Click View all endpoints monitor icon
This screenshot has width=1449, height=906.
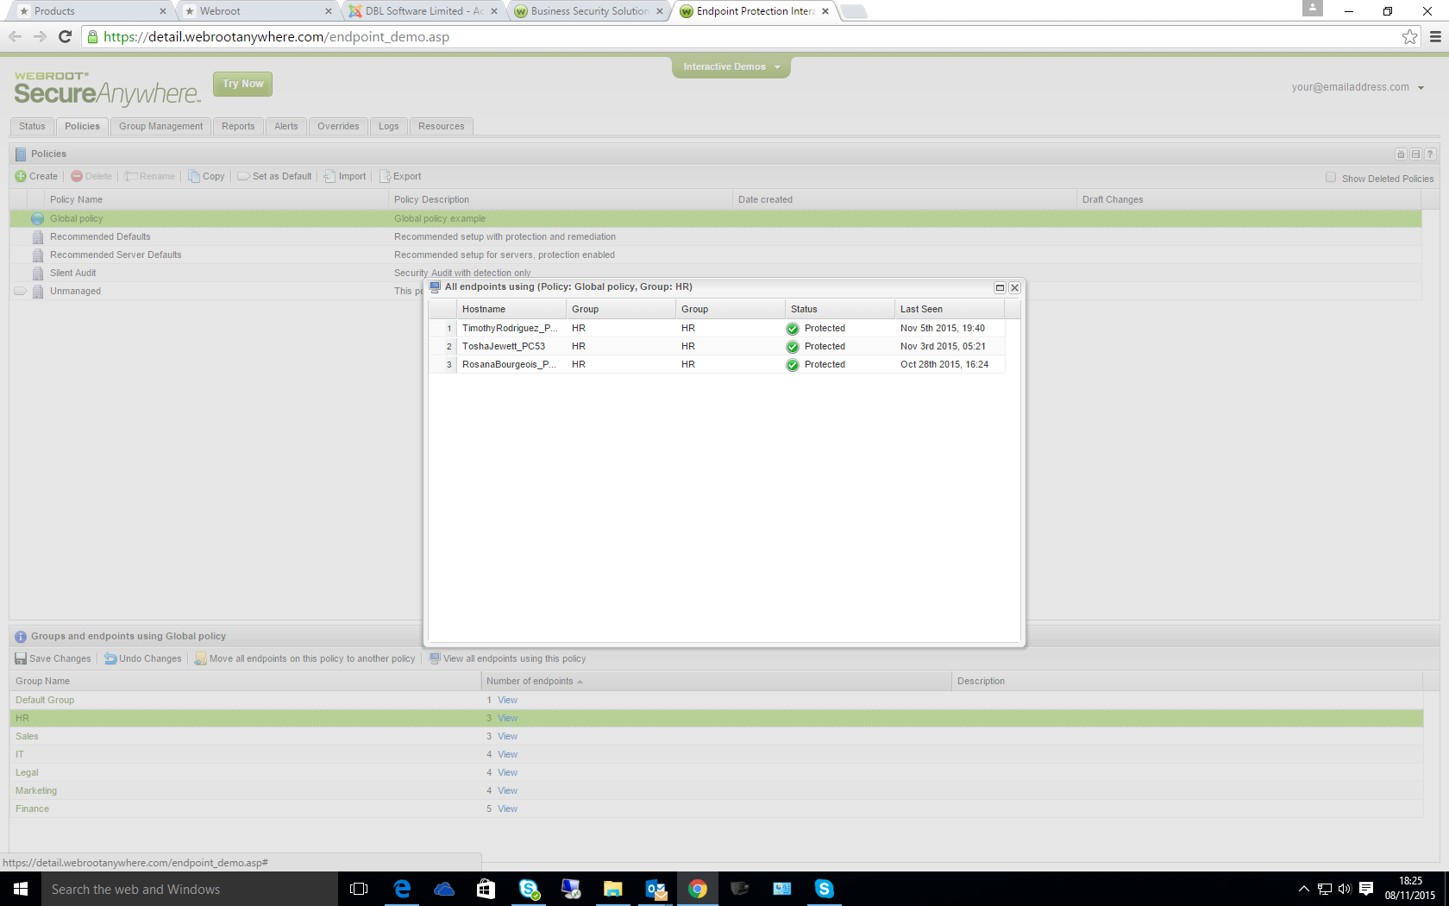[x=436, y=658]
